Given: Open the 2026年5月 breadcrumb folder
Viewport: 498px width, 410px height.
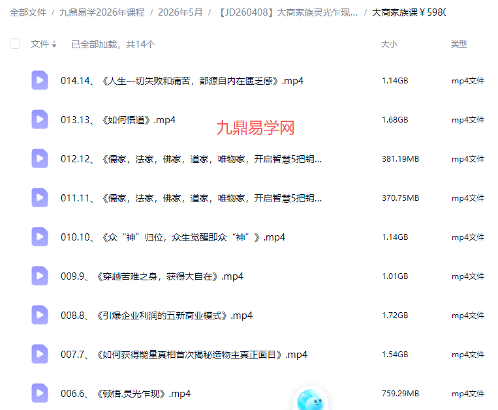Looking at the screenshot, I should coord(180,12).
